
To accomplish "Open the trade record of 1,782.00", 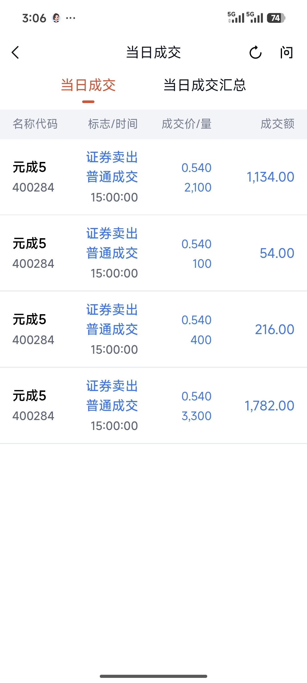I will tap(153, 406).
